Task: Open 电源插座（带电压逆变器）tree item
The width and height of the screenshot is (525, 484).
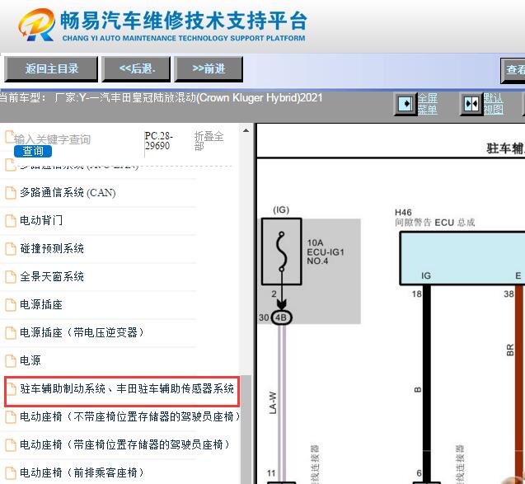Action: point(82,332)
